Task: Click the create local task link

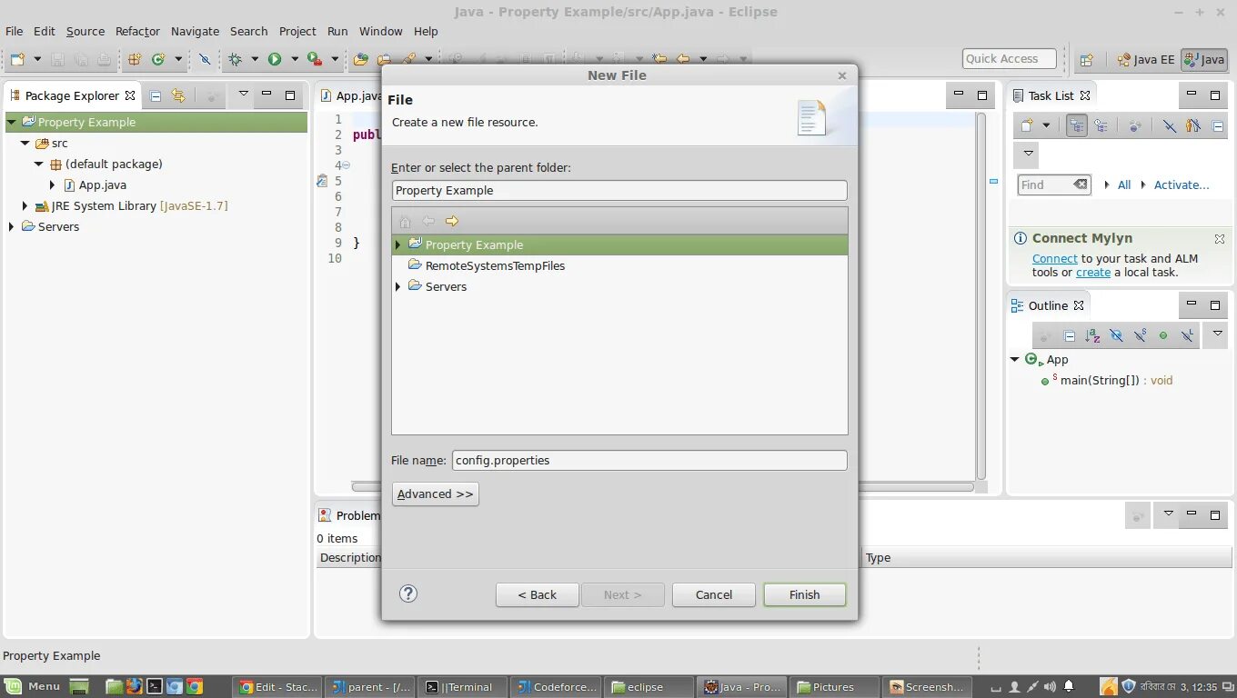Action: (1093, 273)
